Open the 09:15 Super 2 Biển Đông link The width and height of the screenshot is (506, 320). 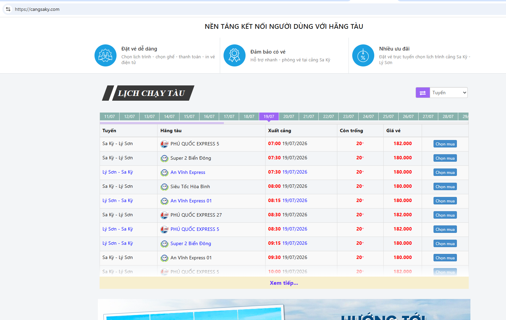click(191, 243)
